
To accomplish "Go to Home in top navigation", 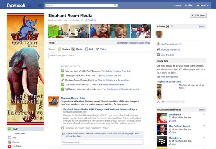I will (x=178, y=5).
